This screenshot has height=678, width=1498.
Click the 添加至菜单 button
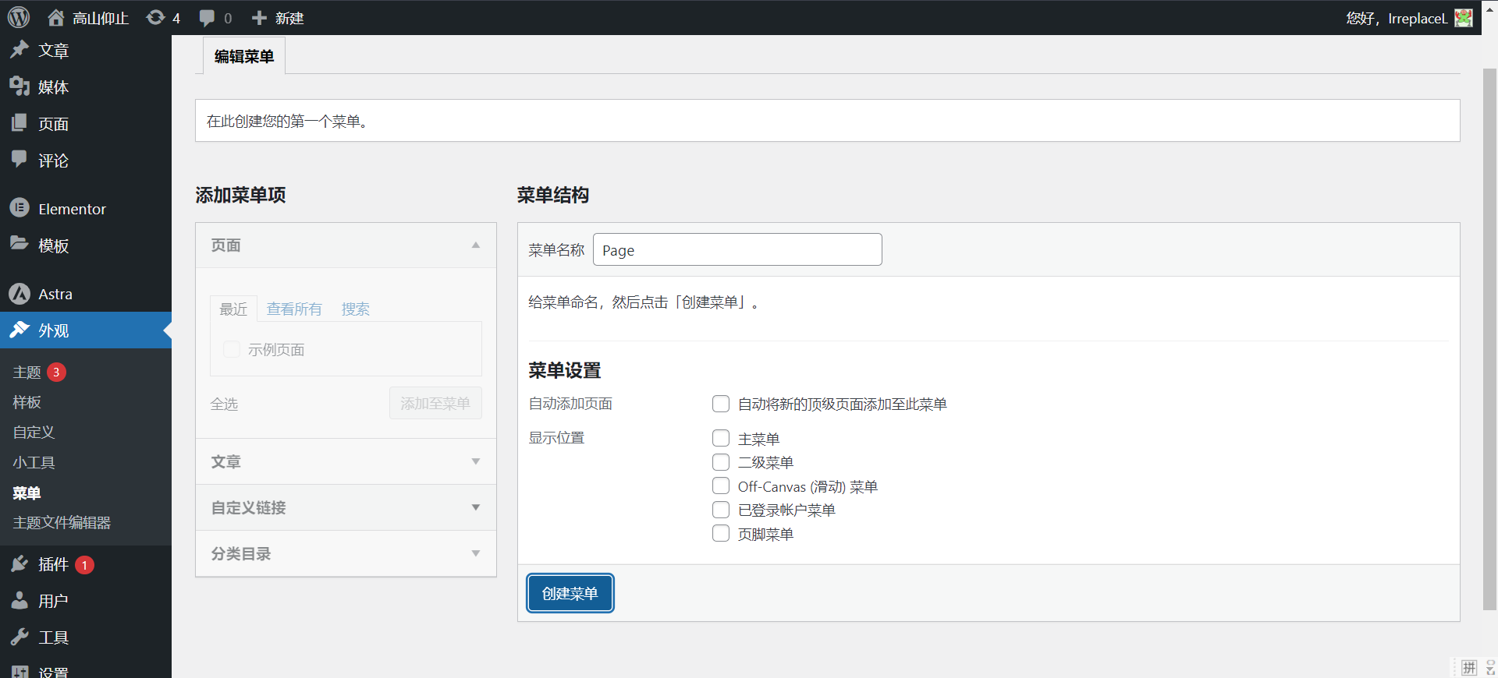pyautogui.click(x=435, y=403)
